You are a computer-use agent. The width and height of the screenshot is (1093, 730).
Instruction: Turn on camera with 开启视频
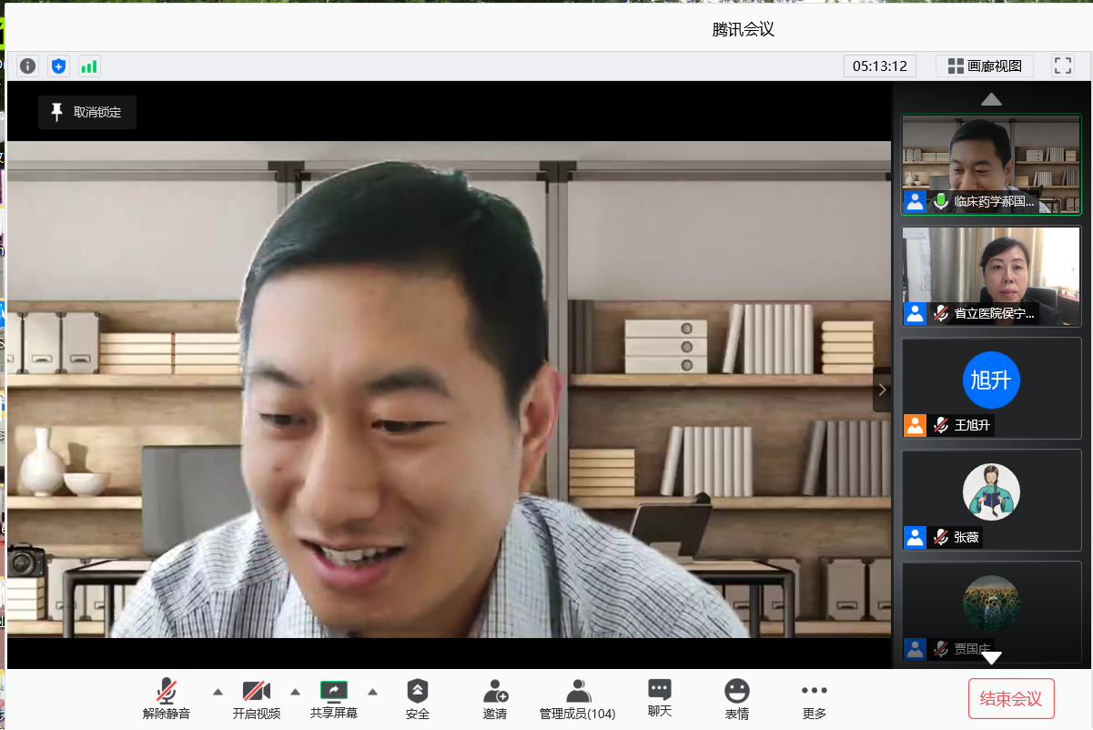tap(256, 698)
